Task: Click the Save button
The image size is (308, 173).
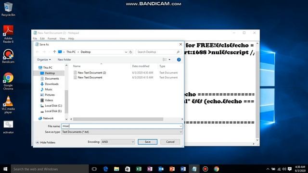Action: click(x=148, y=142)
